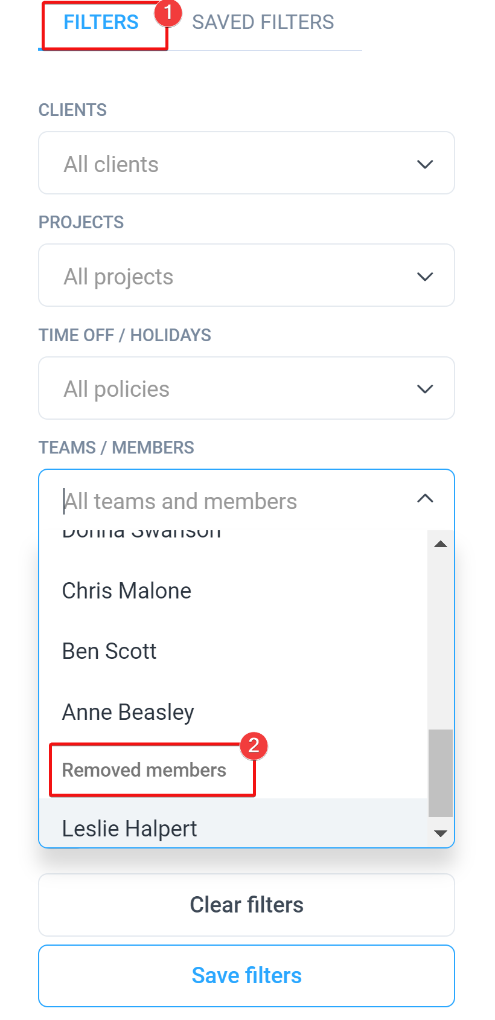Click the All clients select box
The height and width of the screenshot is (1020, 495).
[246, 163]
